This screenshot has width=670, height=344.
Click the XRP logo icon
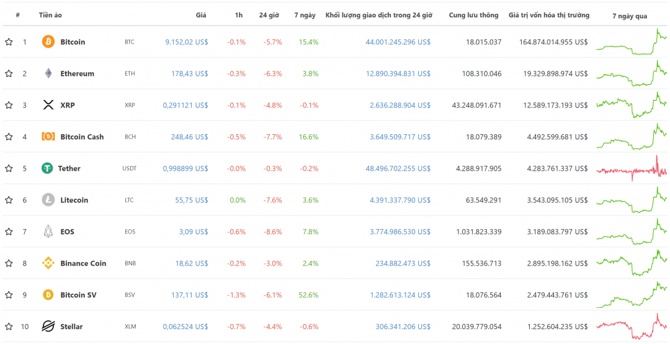pyautogui.click(x=48, y=105)
